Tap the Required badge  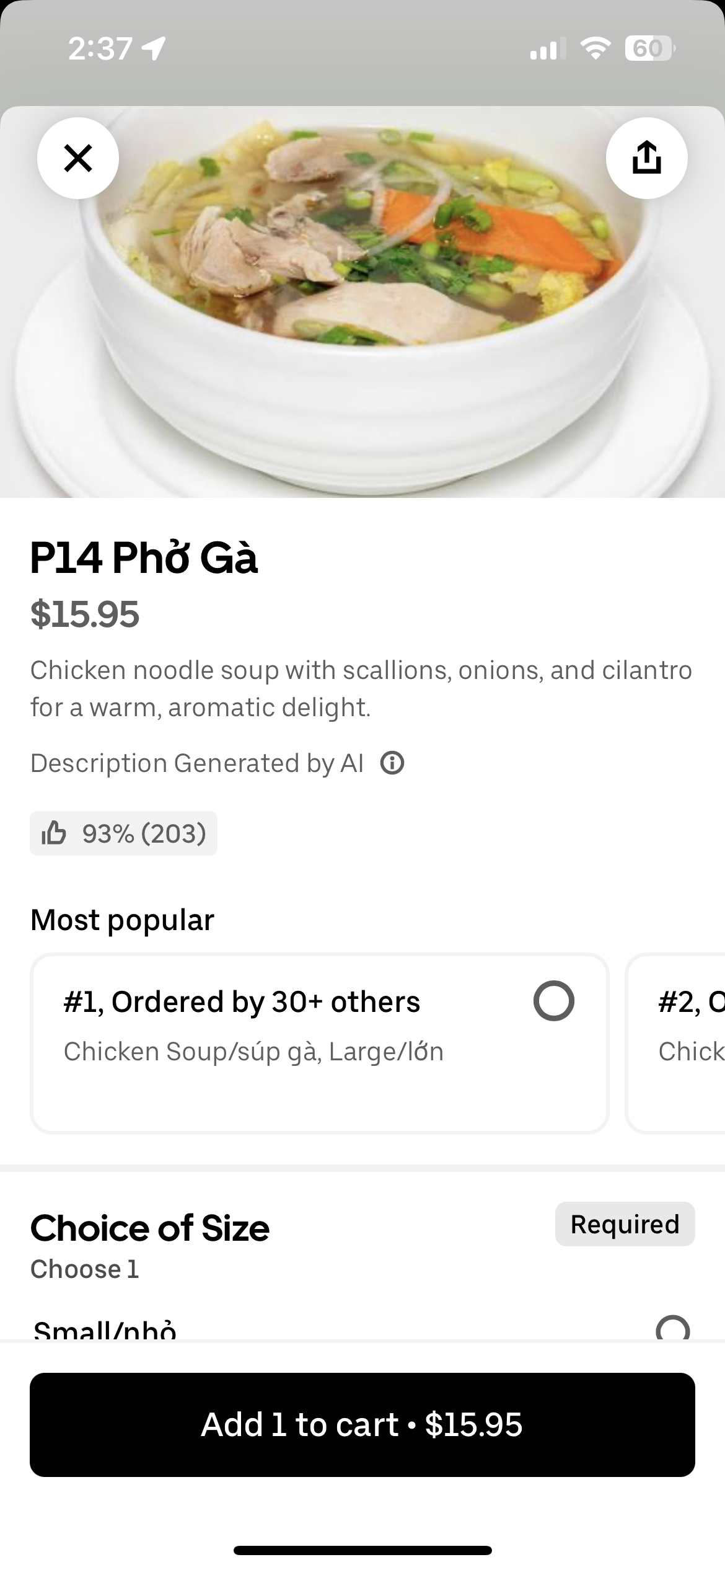(625, 1224)
